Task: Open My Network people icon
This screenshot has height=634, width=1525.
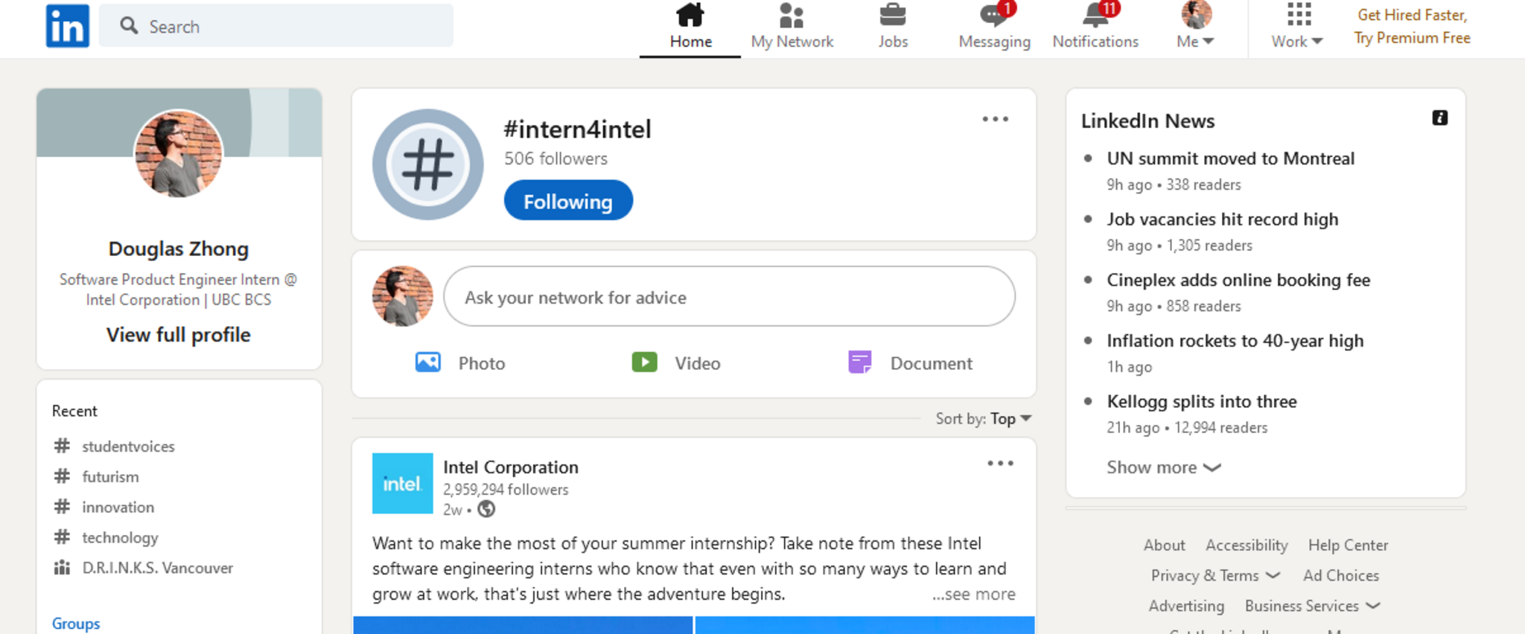Action: point(791,15)
